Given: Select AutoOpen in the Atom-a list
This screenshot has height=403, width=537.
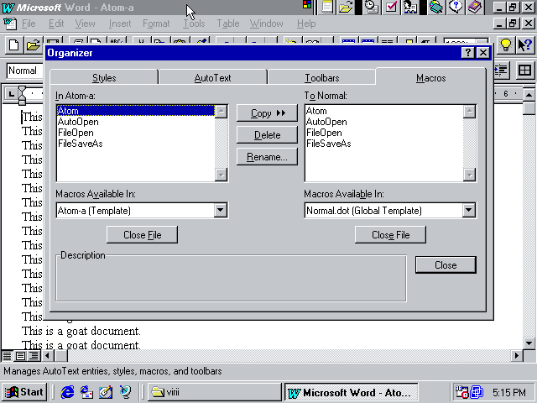Looking at the screenshot, I should (x=136, y=122).
